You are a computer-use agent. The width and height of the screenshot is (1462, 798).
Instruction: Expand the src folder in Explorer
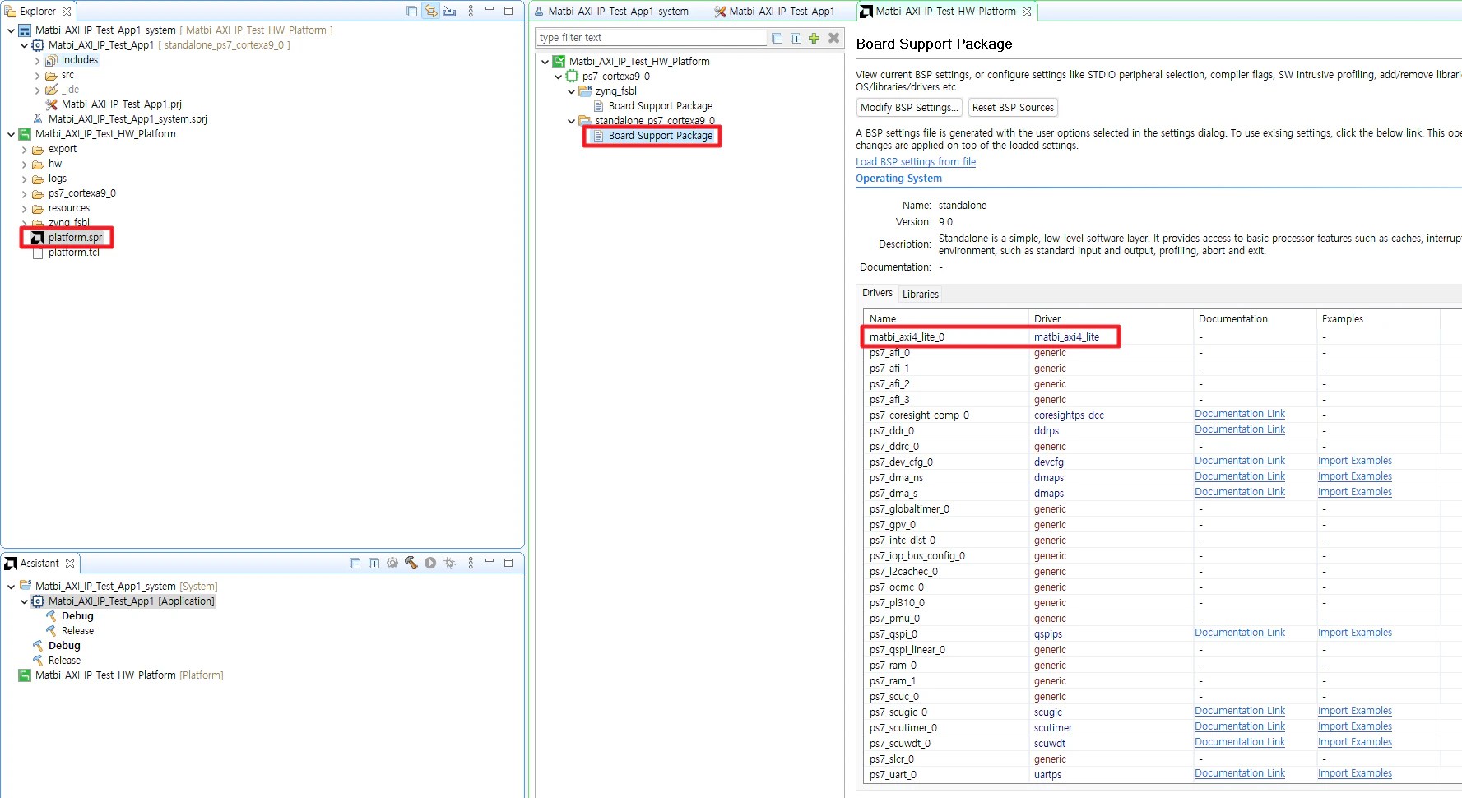coord(37,75)
